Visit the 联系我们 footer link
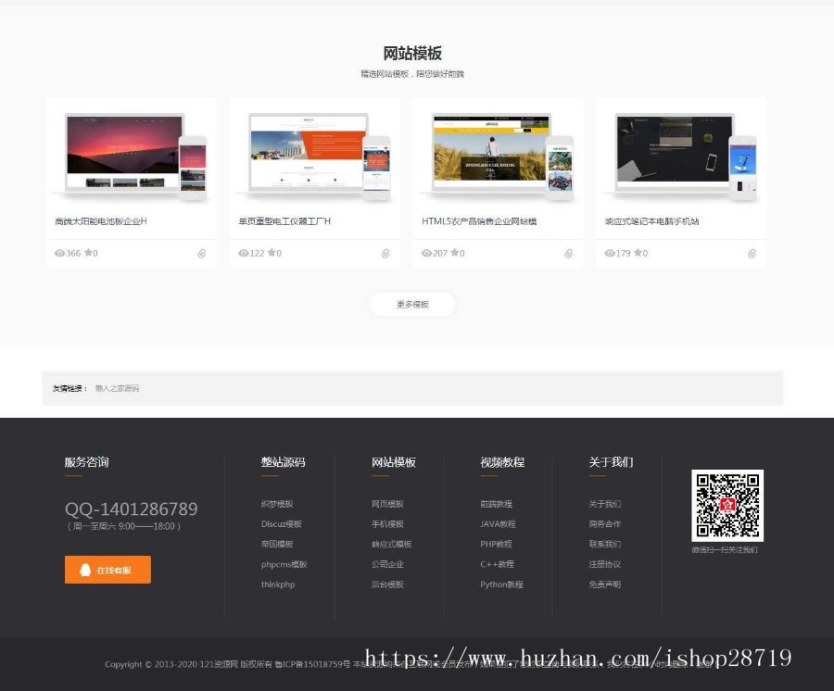The width and height of the screenshot is (834, 691). click(604, 545)
